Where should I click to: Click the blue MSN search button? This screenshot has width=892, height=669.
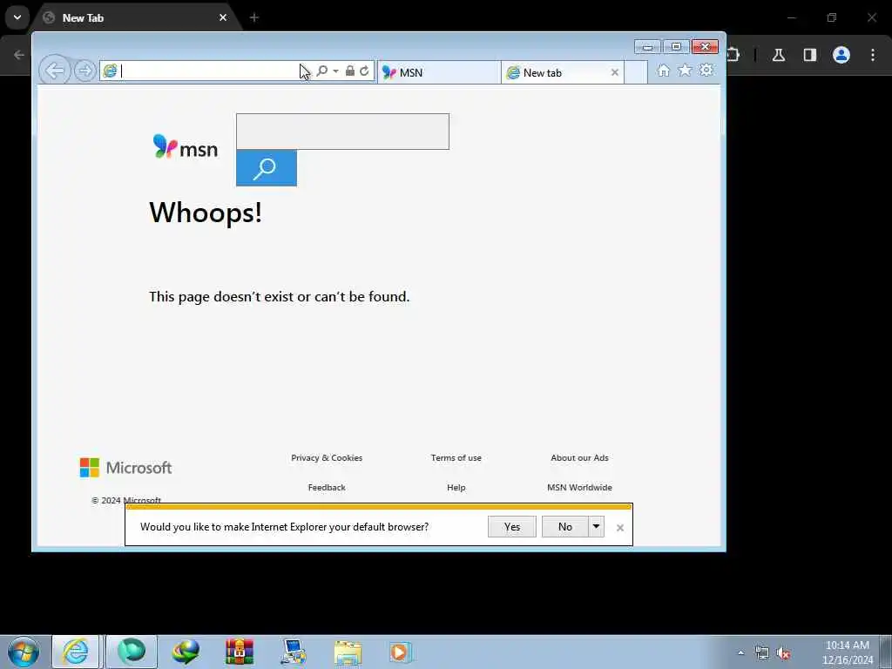click(267, 168)
